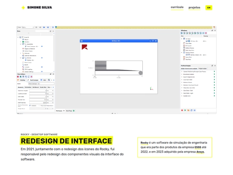Open the projetos page
233x175 pixels.
pos(194,7)
